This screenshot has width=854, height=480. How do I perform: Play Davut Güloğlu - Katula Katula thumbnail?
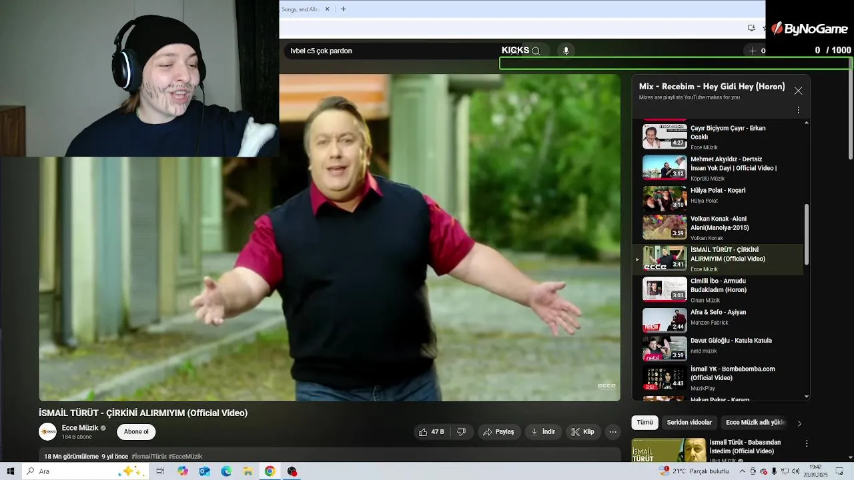pos(665,349)
